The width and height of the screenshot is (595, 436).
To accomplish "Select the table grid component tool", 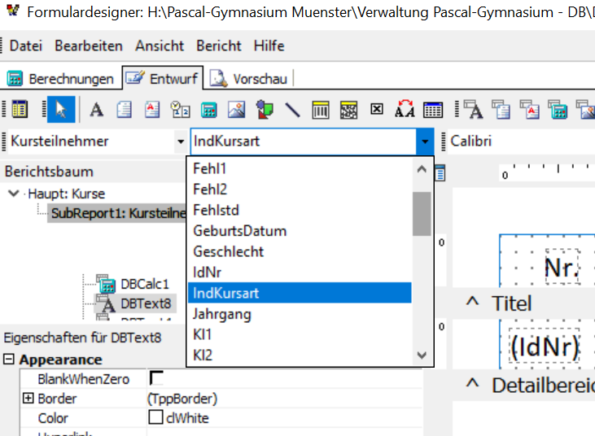I will point(433,110).
